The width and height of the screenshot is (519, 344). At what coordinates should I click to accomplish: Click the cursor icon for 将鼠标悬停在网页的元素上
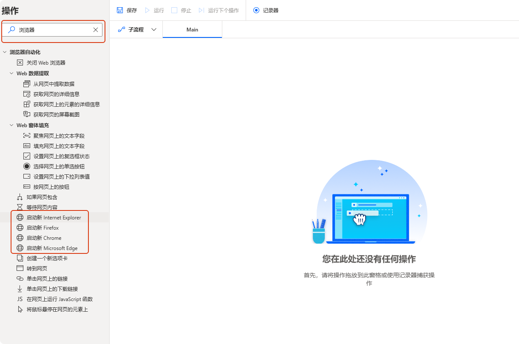20,309
